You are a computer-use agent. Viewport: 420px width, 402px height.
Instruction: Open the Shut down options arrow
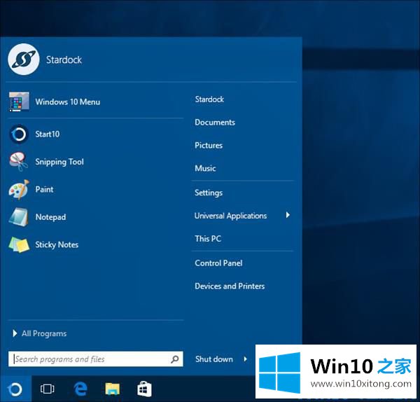coord(246,359)
